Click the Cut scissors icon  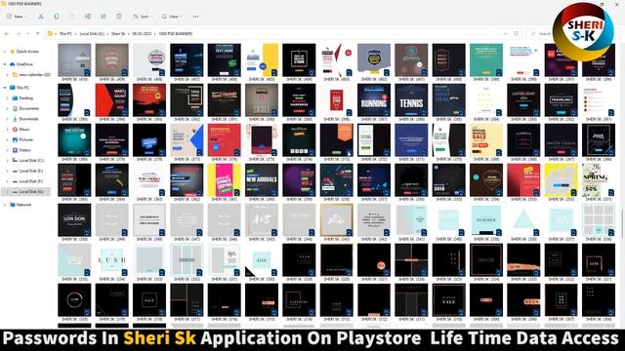point(41,17)
